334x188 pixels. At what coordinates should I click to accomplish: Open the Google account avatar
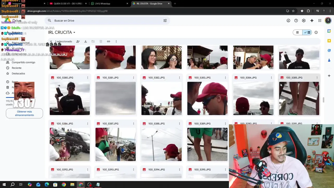tap(328, 21)
